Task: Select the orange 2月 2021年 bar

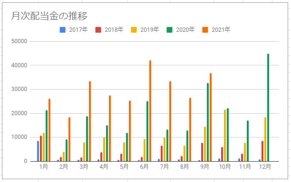Action: point(69,139)
